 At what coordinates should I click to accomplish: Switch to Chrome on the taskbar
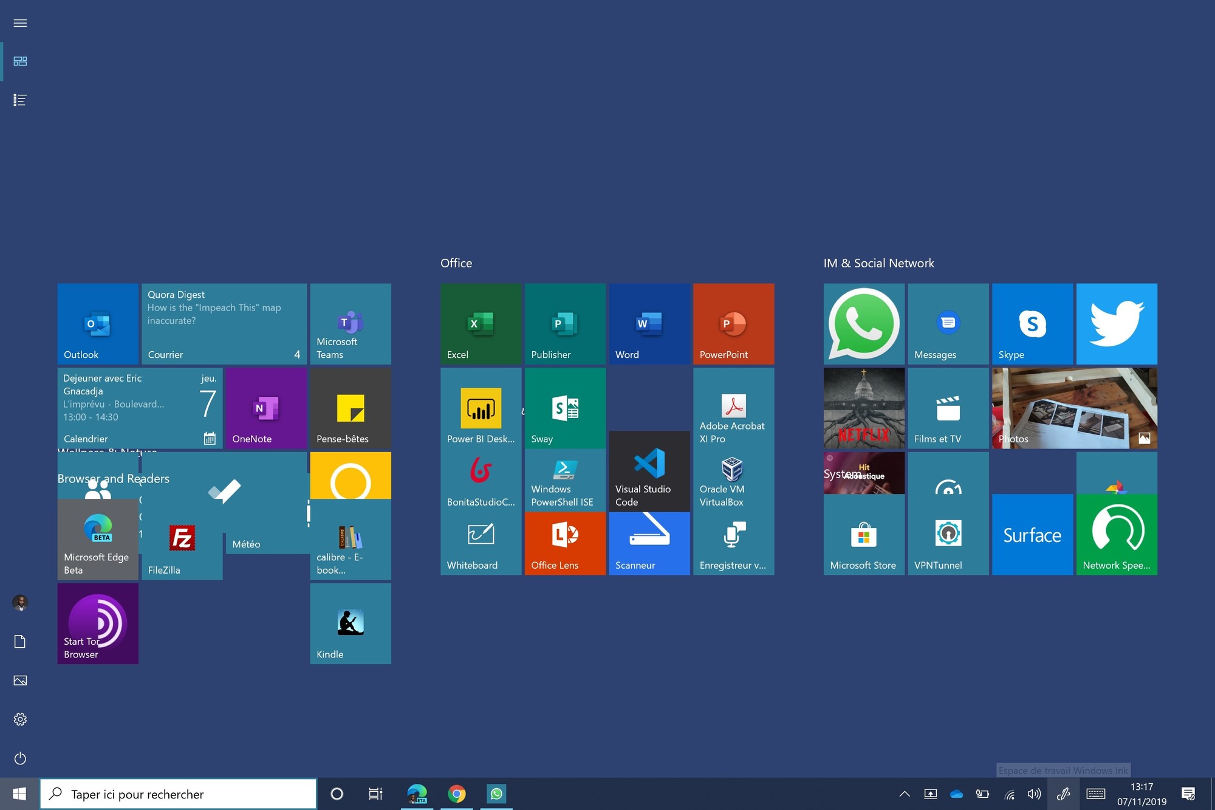[x=457, y=794]
